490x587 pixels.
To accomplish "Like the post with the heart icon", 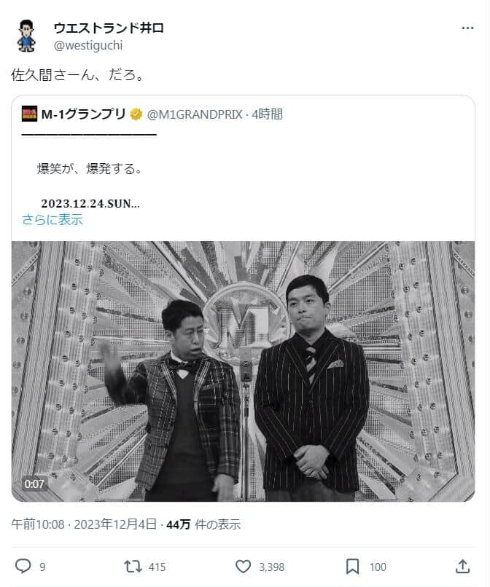I will click(x=243, y=567).
